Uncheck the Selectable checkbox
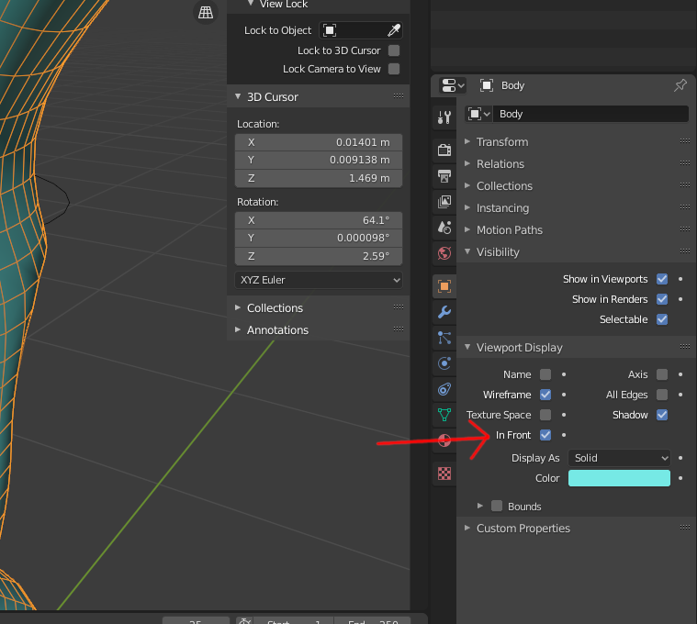Screen dimensions: 697x624 pos(662,319)
